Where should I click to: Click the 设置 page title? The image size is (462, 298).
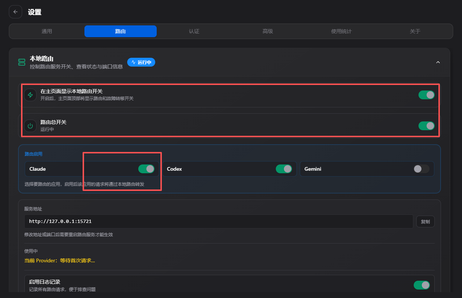[35, 12]
